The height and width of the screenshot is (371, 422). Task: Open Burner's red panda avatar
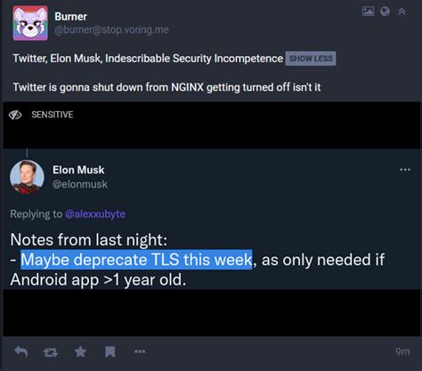[x=30, y=23]
